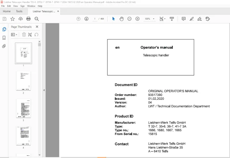The height and width of the screenshot is (158, 230).
Task: Open the Attachments paperclip panel
Action: [x=4, y=46]
